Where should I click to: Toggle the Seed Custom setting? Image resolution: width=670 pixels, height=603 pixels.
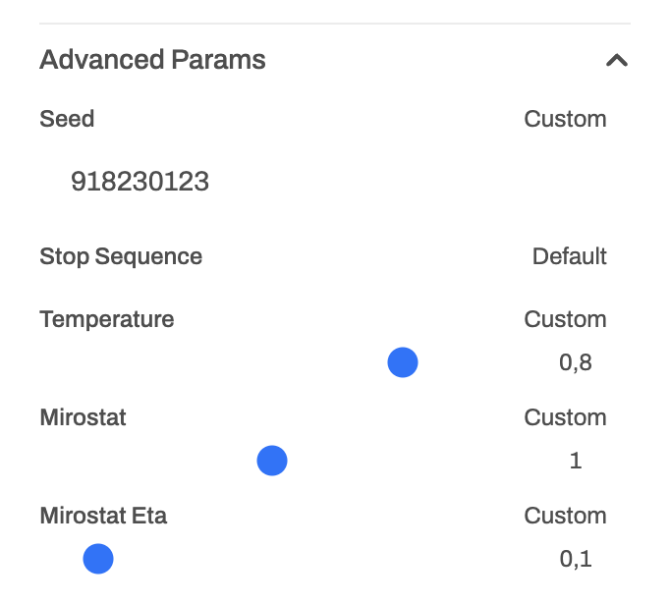pyautogui.click(x=565, y=120)
